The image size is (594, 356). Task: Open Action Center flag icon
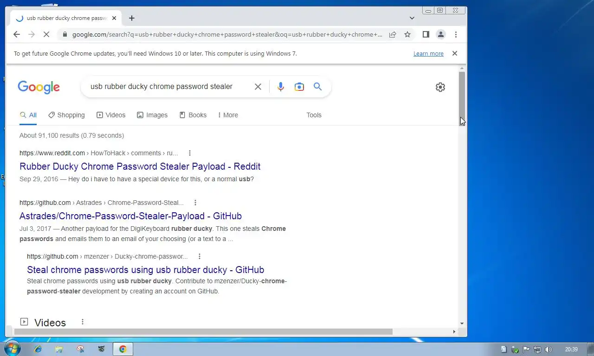(526, 350)
